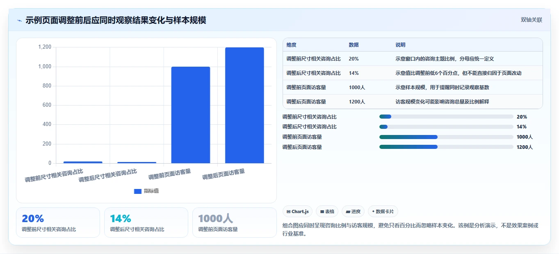Image resolution: width=559 pixels, height=254 pixels.
Task: Click the x-axis label 调整前尺寸相关咨询占比
Action: 54,175
